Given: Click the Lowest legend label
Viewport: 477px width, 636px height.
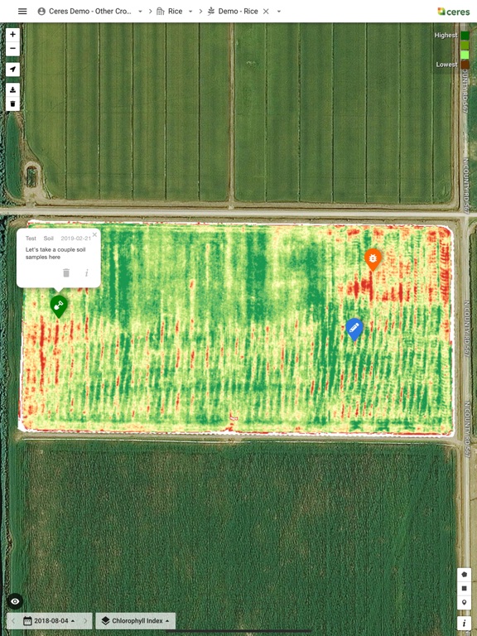Looking at the screenshot, I should pyautogui.click(x=446, y=65).
